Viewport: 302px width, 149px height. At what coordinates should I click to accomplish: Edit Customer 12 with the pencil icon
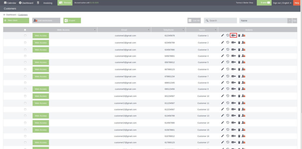(222, 109)
